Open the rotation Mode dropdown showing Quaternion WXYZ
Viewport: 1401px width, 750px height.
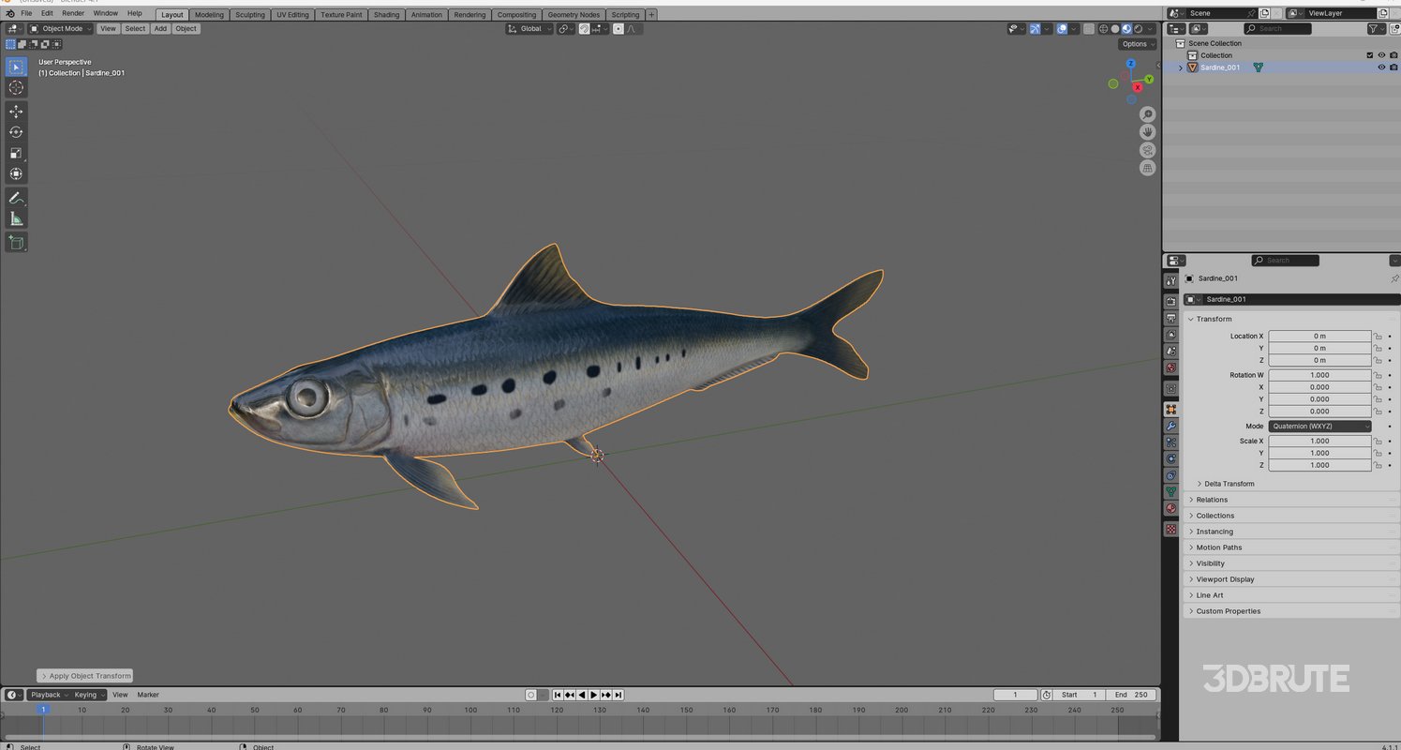pos(1321,426)
